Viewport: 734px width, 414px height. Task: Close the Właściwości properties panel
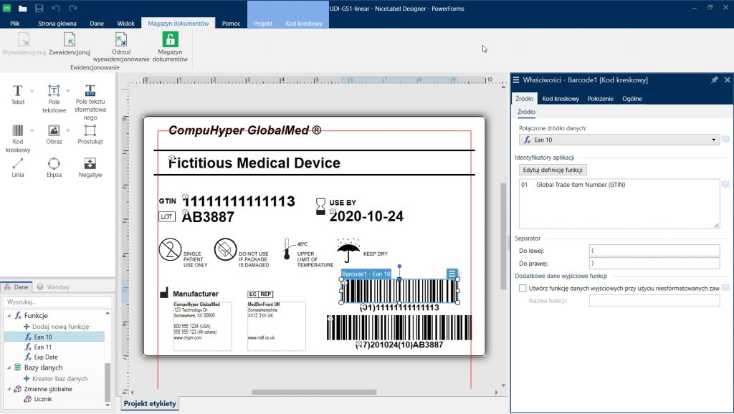click(x=727, y=80)
